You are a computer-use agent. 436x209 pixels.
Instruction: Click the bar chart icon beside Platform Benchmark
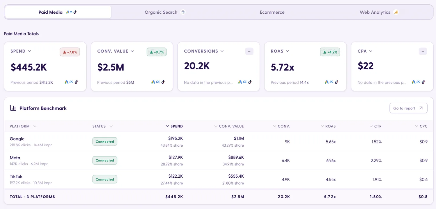pos(13,108)
